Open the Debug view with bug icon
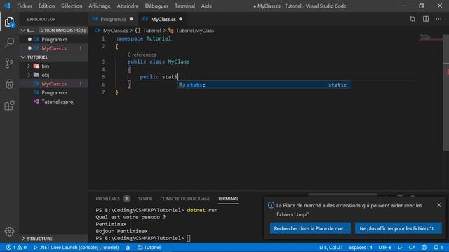This screenshot has width=449, height=252. click(x=9, y=84)
